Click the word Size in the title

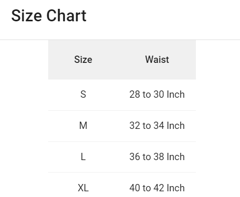click(26, 16)
